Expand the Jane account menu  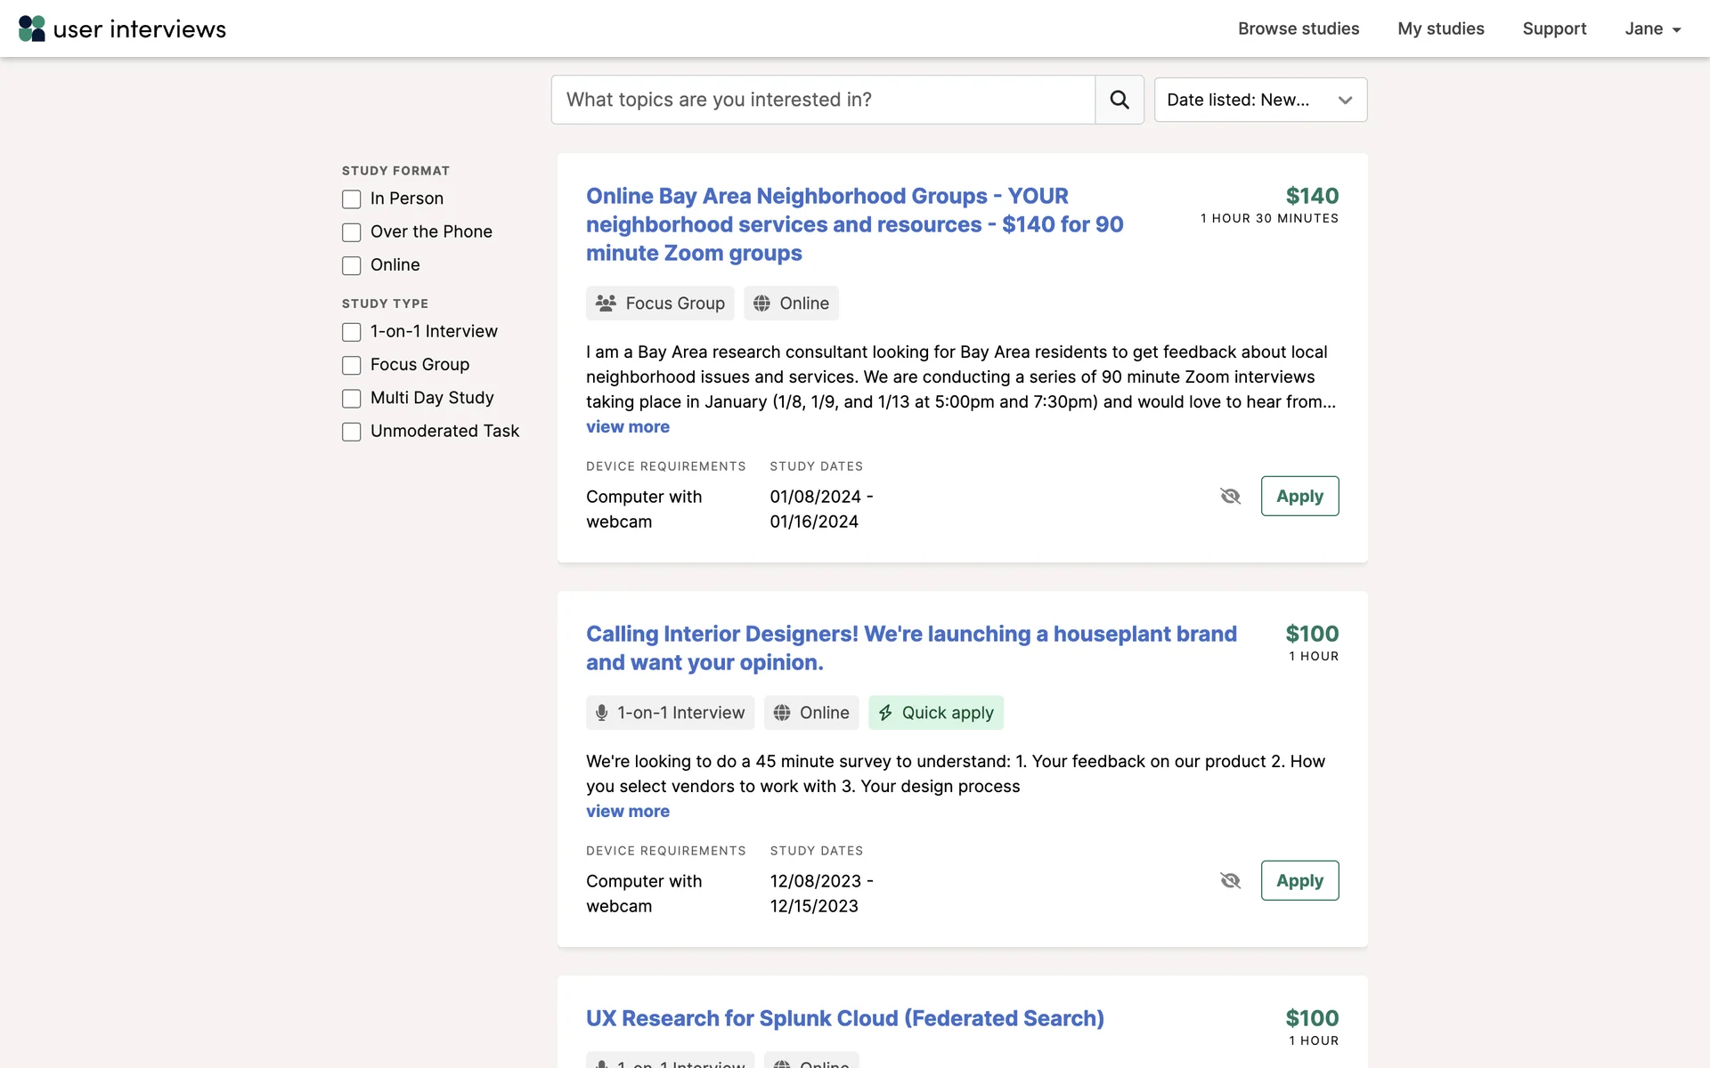click(1652, 28)
